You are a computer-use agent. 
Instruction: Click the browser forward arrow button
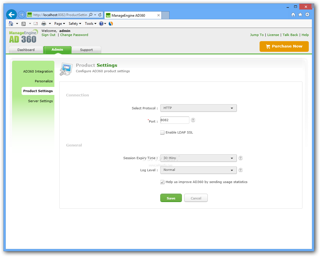pos(21,15)
